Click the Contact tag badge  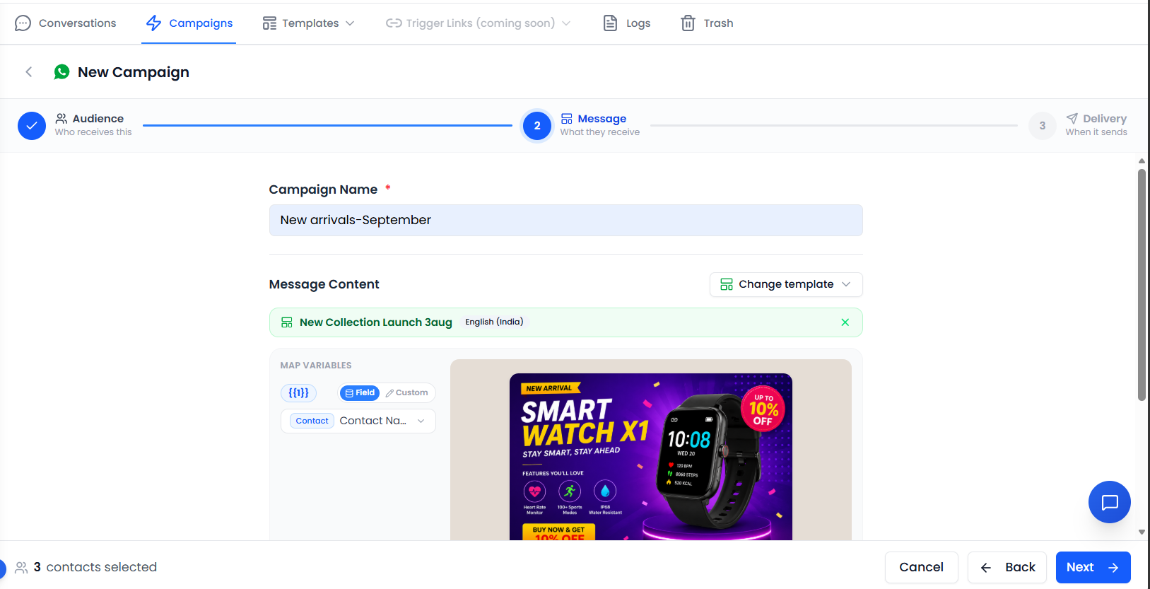[x=312, y=421]
